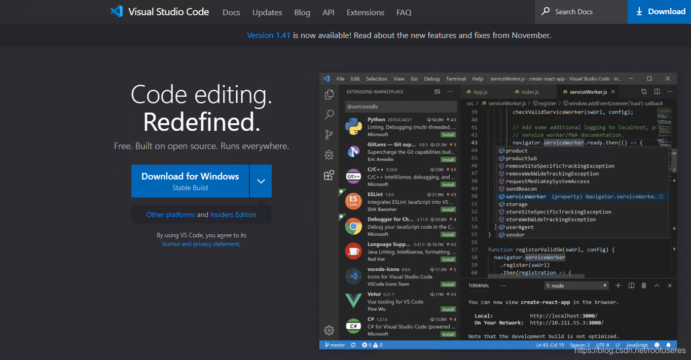Open Terminal menu in VS Code menu bar
Image resolution: width=691 pixels, height=360 pixels.
coord(456,79)
